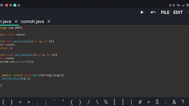The width and height of the screenshot is (189, 106).
Task: Insert a question mark symbol
Action: tap(183, 102)
